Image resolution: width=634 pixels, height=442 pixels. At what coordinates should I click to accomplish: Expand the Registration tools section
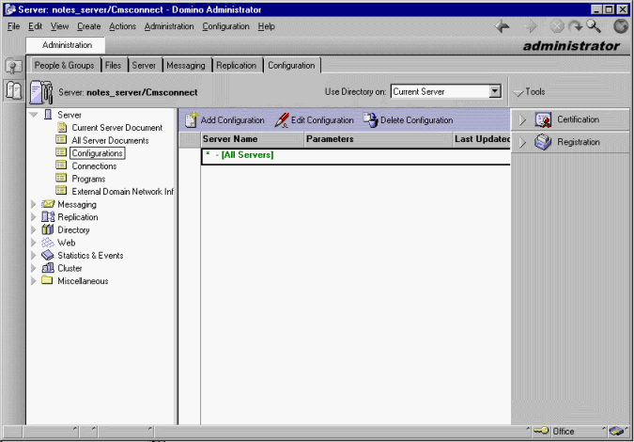coord(522,143)
